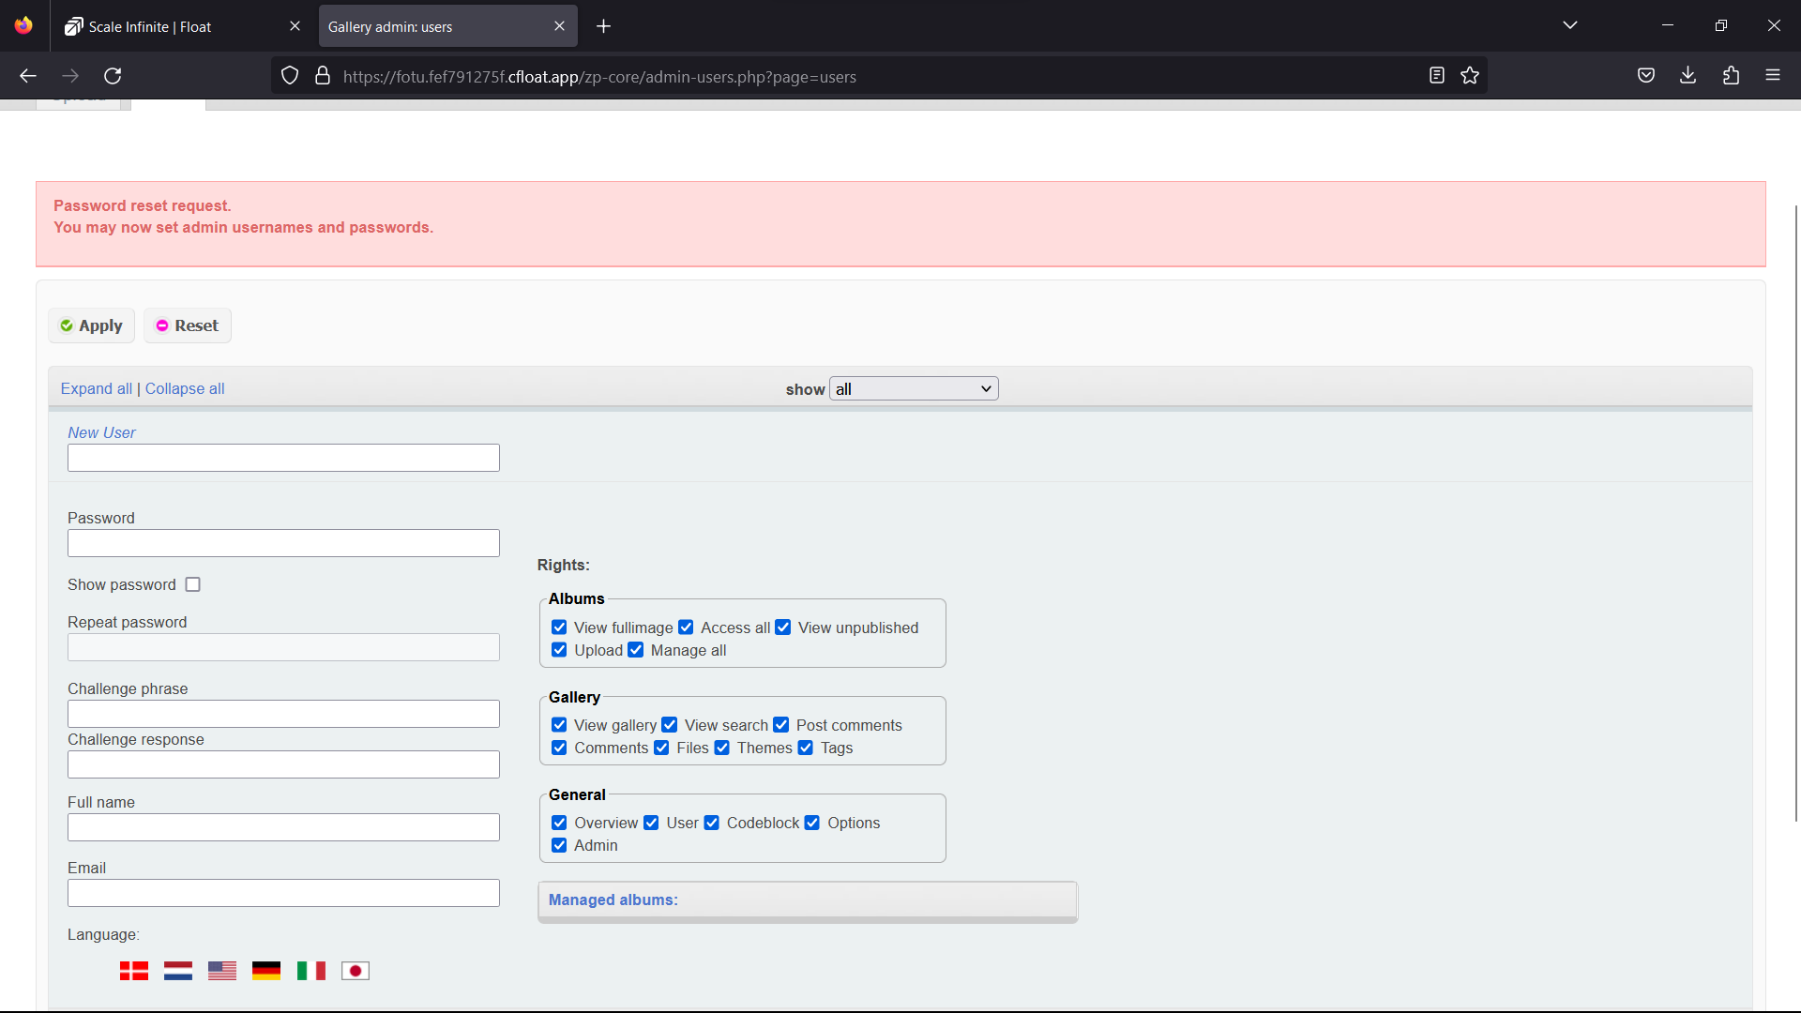Image resolution: width=1801 pixels, height=1013 pixels.
Task: Open the Firefox application menu
Action: click(1773, 76)
